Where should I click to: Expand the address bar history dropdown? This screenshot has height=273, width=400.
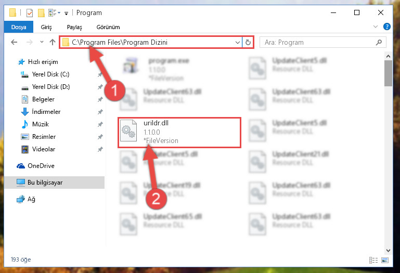(x=238, y=42)
